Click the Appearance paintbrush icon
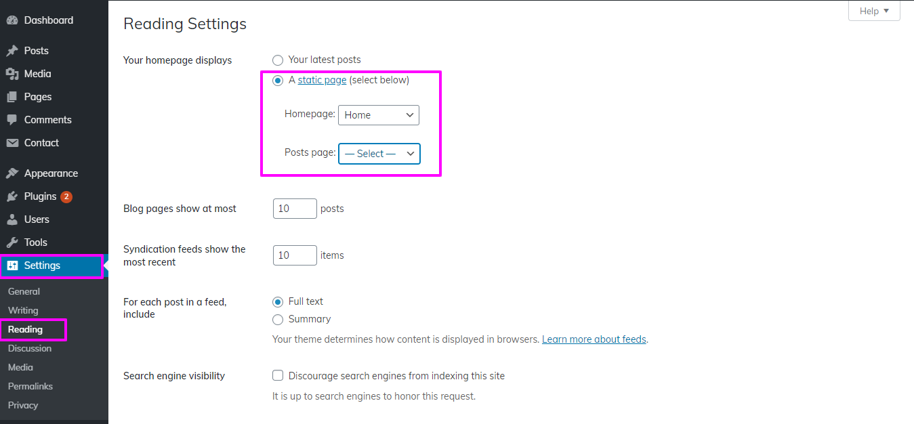The image size is (914, 424). (12, 173)
